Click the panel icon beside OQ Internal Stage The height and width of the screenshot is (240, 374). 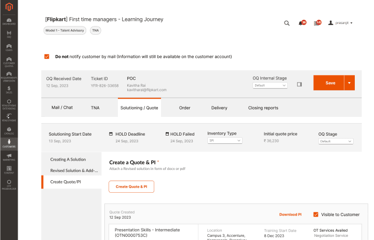pos(299,84)
